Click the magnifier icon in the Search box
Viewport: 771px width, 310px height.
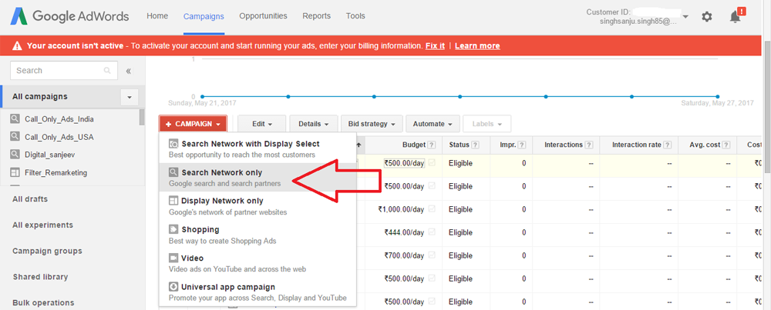click(x=106, y=71)
